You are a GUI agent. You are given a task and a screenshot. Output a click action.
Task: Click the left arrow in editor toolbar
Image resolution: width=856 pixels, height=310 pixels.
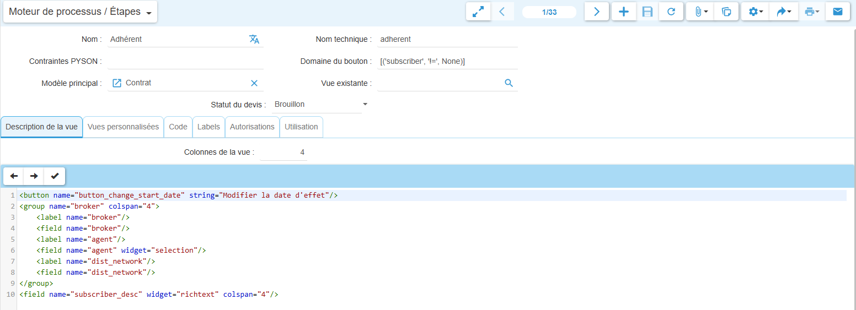pos(14,176)
